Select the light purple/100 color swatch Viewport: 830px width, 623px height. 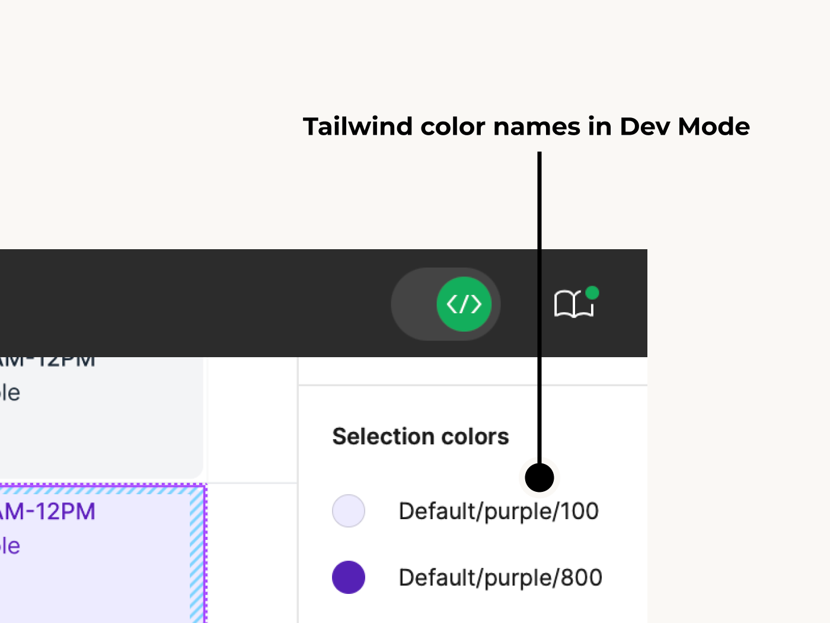pos(349,511)
